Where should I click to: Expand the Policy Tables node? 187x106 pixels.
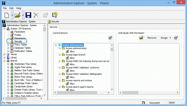[x=8, y=45]
